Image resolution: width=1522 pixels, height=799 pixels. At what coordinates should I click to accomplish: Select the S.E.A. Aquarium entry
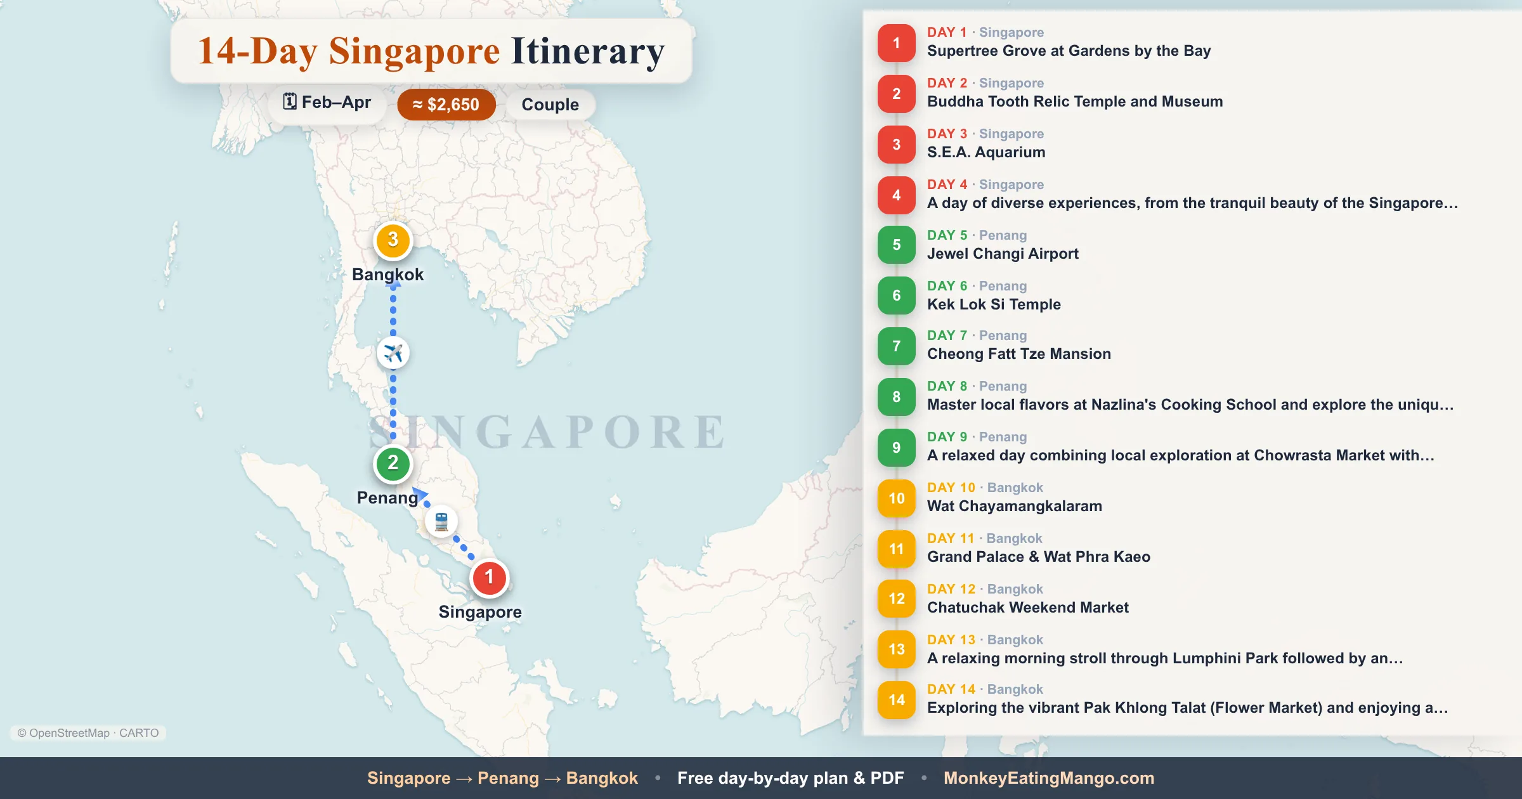tap(986, 152)
